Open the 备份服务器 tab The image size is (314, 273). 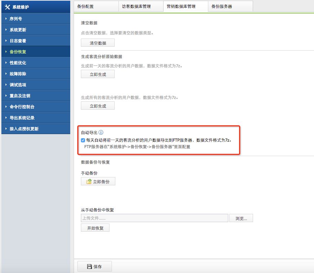tap(222, 7)
